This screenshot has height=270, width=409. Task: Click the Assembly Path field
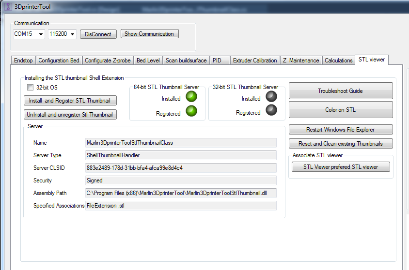pos(181,193)
